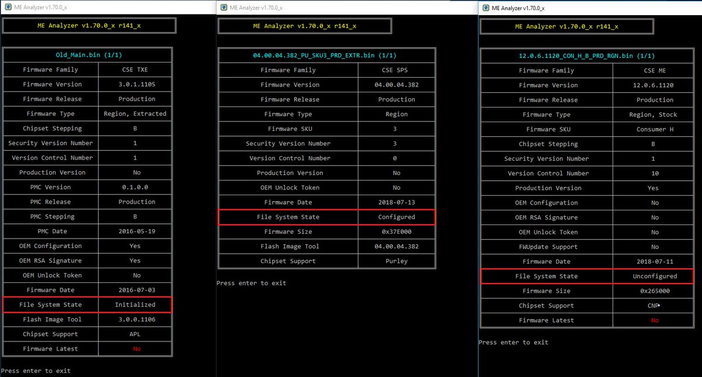Click the PMC Version value '0.1.0.0'
This screenshot has height=377, width=702.
coord(136,187)
